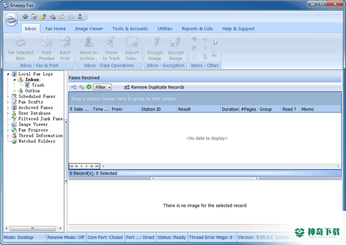This screenshot has width=346, height=245.
Task: Click the tree panel scrollbar left arrow
Action: (6, 228)
